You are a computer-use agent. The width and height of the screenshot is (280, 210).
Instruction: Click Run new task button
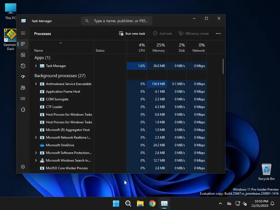[132, 34]
